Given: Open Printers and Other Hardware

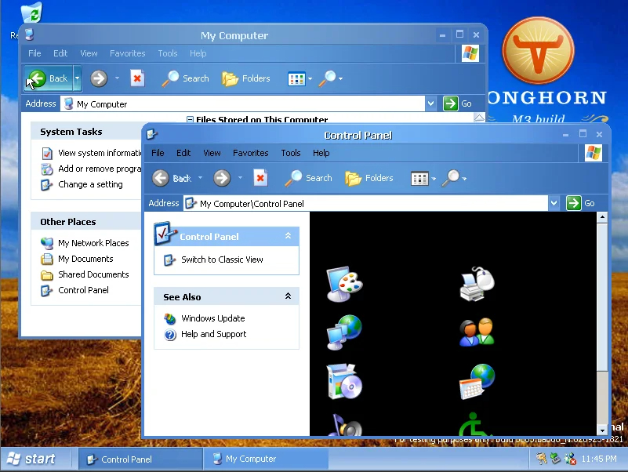Looking at the screenshot, I should pyautogui.click(x=475, y=284).
